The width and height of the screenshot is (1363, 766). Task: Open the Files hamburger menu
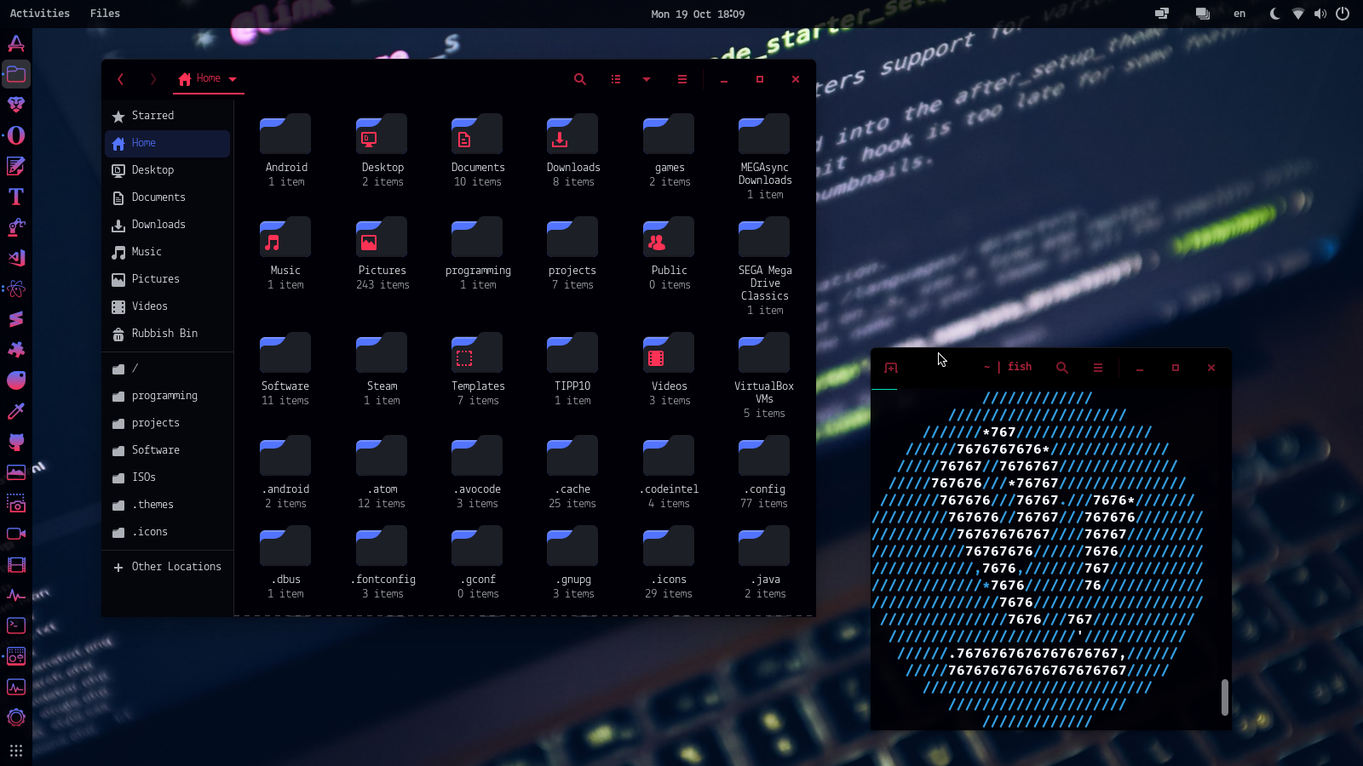pos(682,79)
